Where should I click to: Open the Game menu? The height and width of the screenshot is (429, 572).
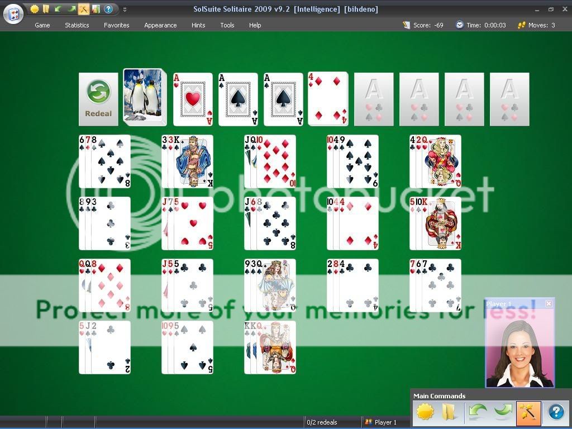click(x=42, y=25)
